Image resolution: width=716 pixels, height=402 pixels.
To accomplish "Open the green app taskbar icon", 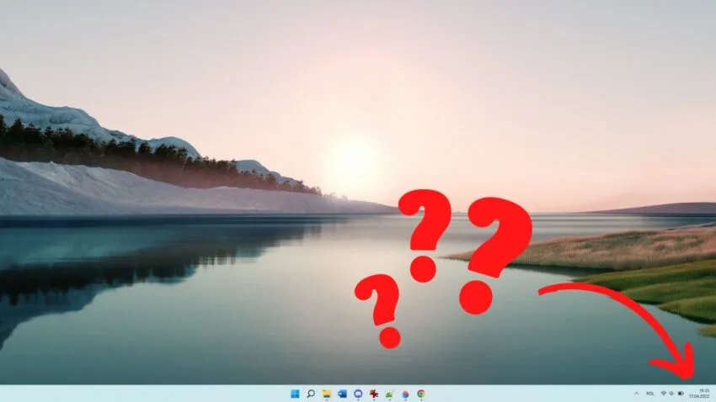I will (x=389, y=394).
